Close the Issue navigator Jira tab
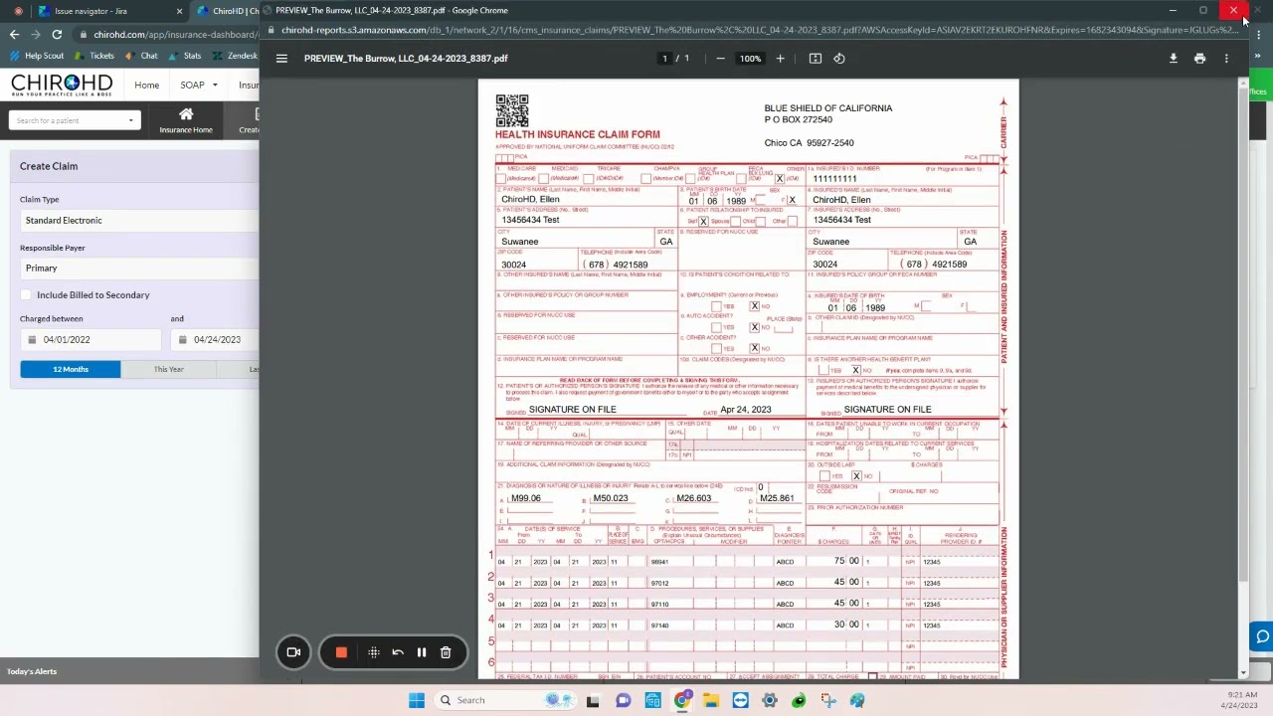This screenshot has width=1273, height=716. [x=179, y=11]
